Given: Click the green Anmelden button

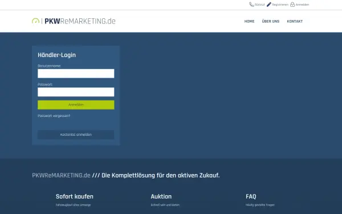Looking at the screenshot, I should click(x=76, y=105).
